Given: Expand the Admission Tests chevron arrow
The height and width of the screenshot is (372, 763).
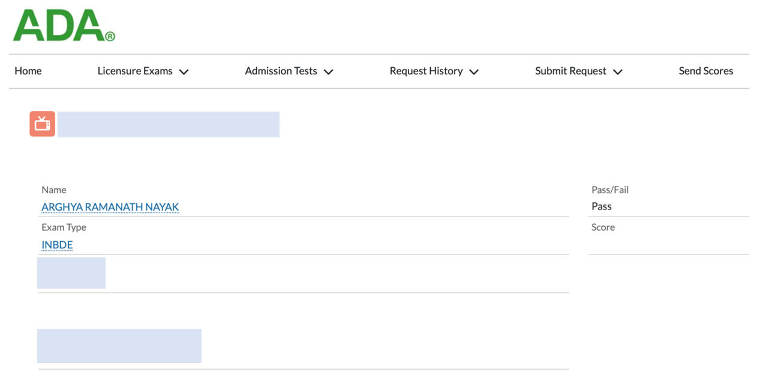Looking at the screenshot, I should 328,72.
